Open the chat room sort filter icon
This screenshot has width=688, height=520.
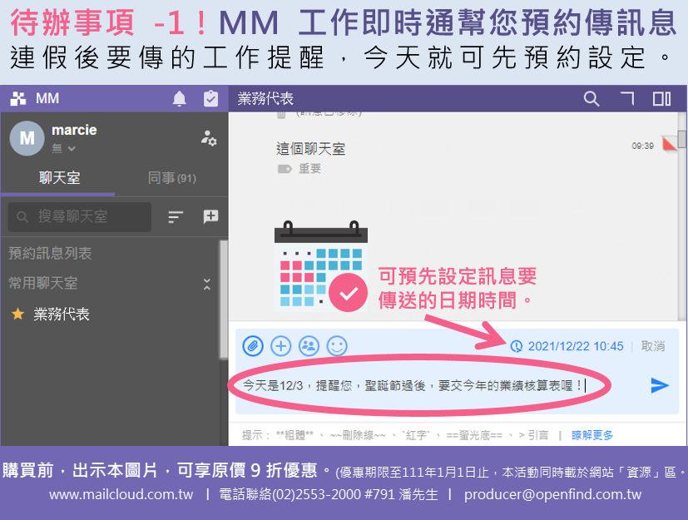point(176,217)
